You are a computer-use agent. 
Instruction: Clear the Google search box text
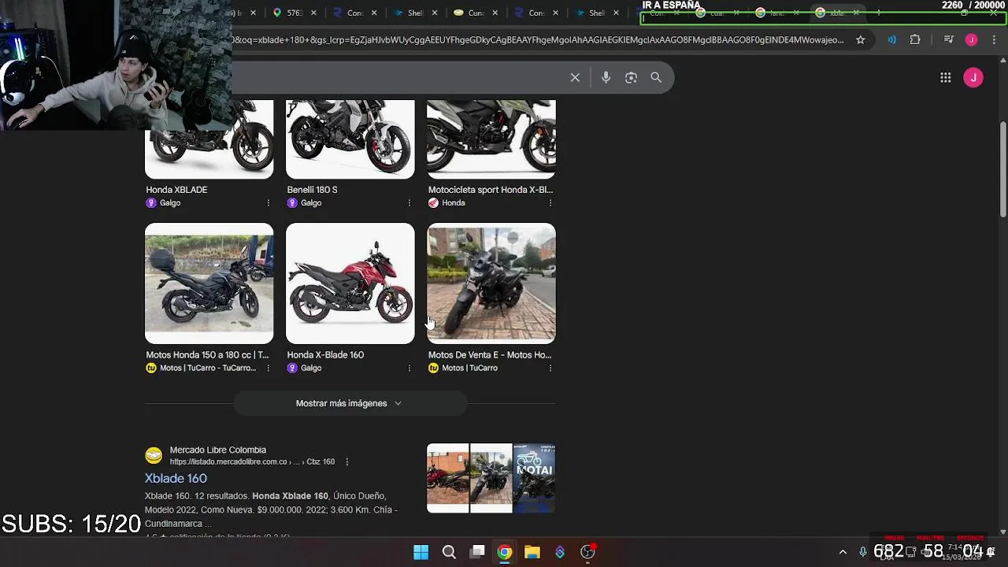click(x=575, y=77)
